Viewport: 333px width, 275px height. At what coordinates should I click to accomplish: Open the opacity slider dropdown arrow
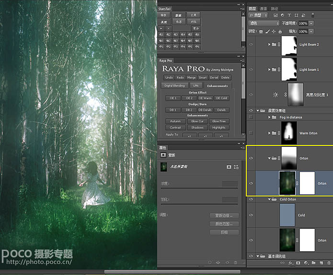click(x=311, y=24)
